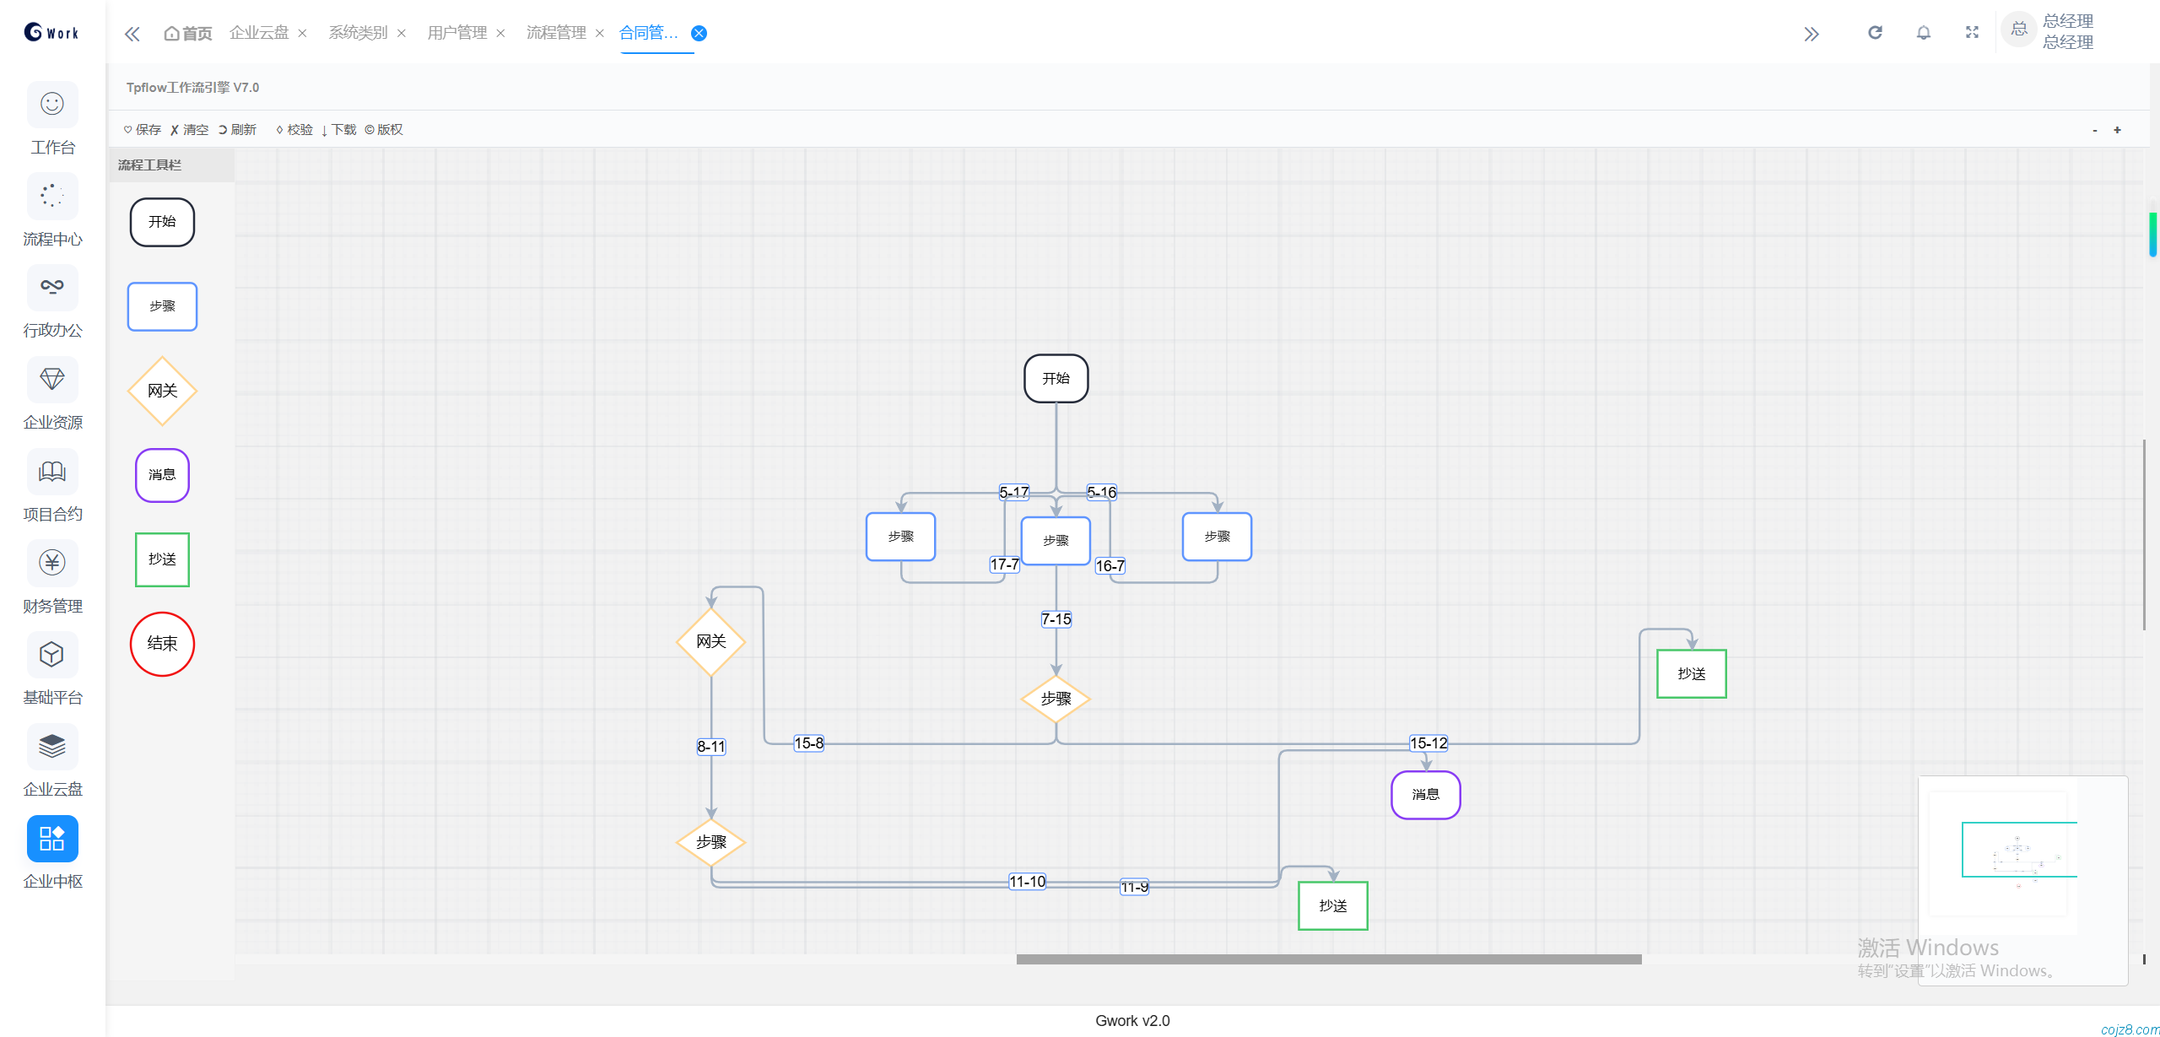Close the 合同管 active tab
This screenshot has height=1037, width=2160.
click(699, 33)
